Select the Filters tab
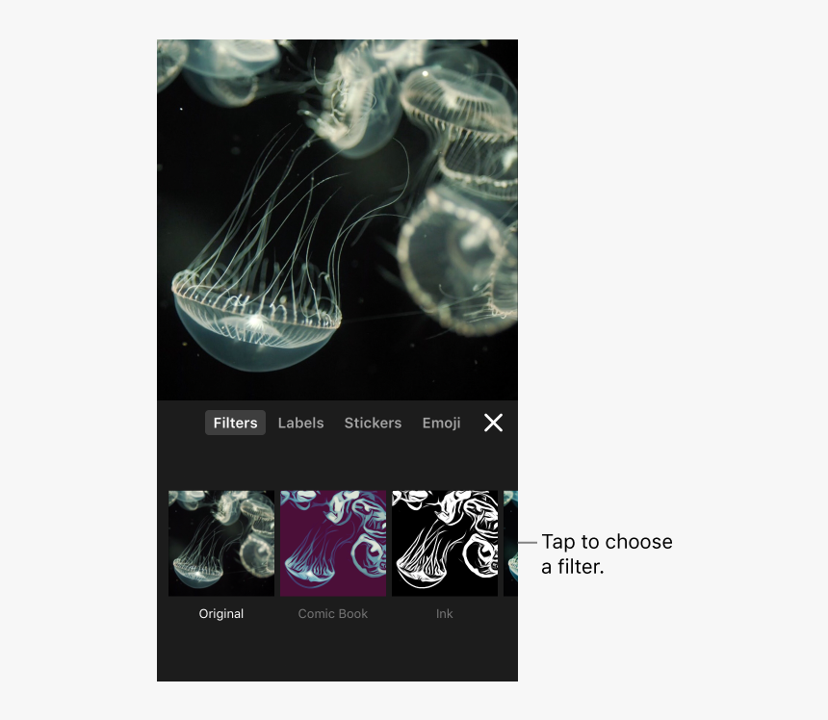This screenshot has width=828, height=720. [235, 423]
